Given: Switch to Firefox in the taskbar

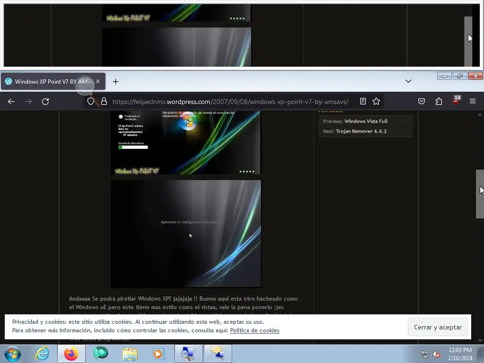Looking at the screenshot, I should tap(71, 354).
